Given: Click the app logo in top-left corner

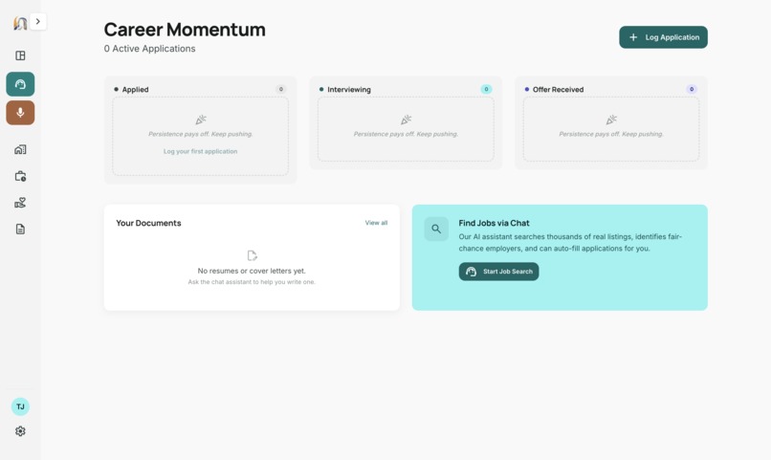Looking at the screenshot, I should pos(20,23).
